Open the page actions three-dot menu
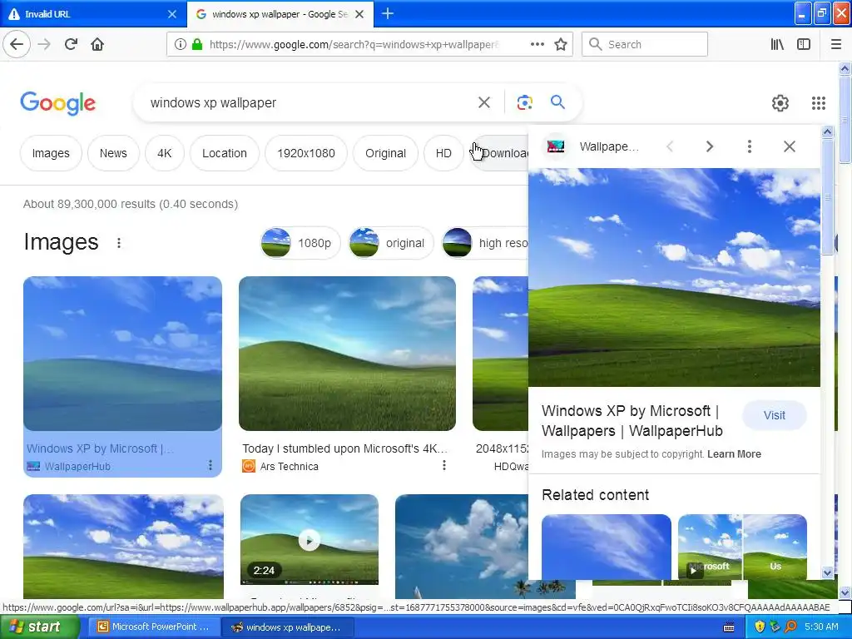 point(537,45)
